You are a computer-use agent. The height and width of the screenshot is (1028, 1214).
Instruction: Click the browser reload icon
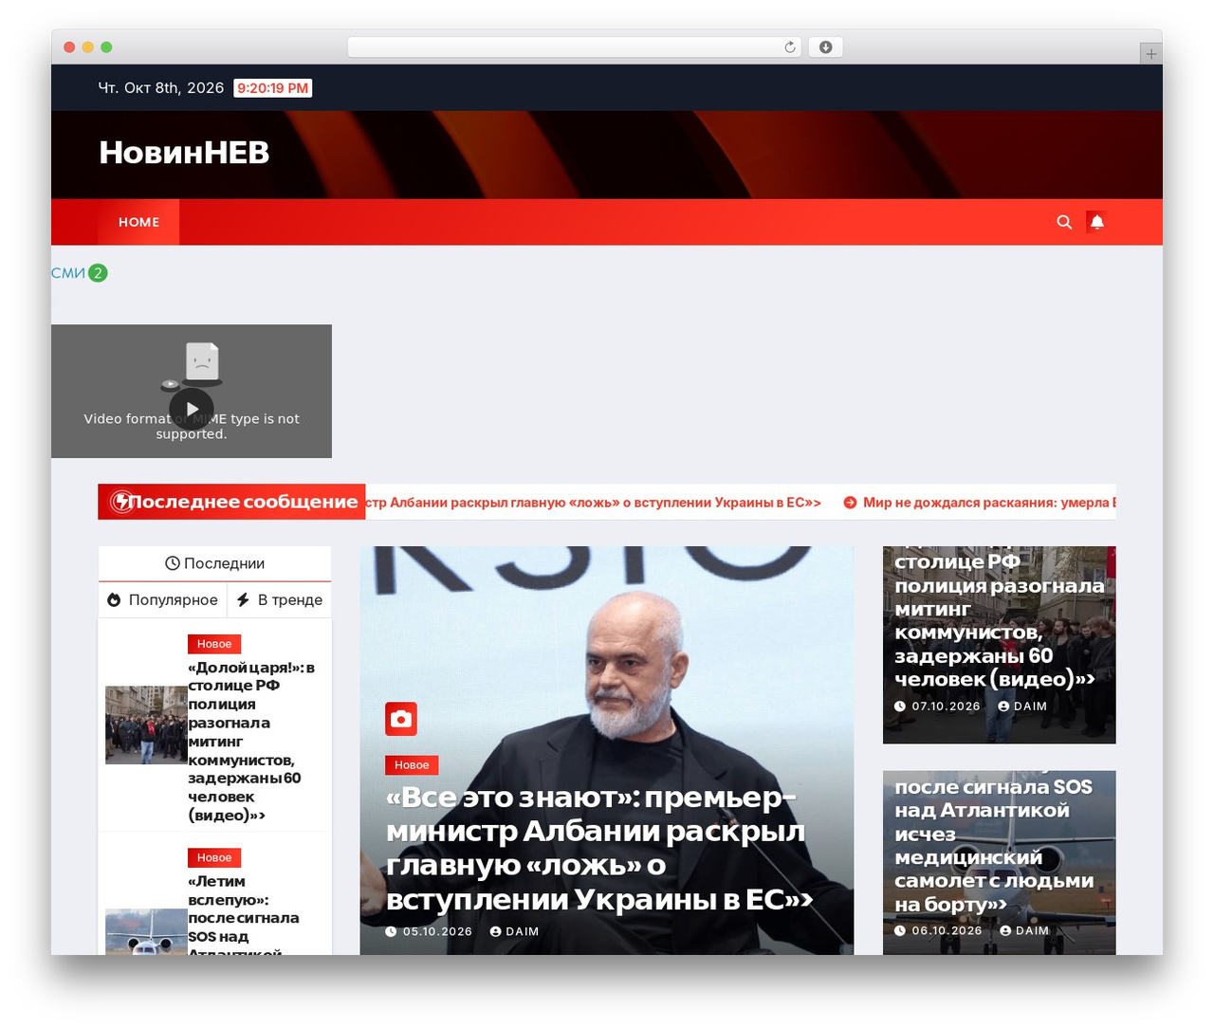[x=790, y=47]
